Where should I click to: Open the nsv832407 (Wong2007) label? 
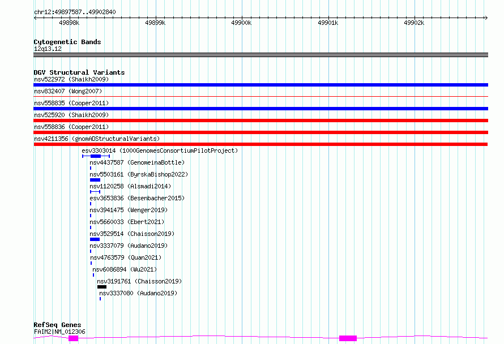pos(68,91)
